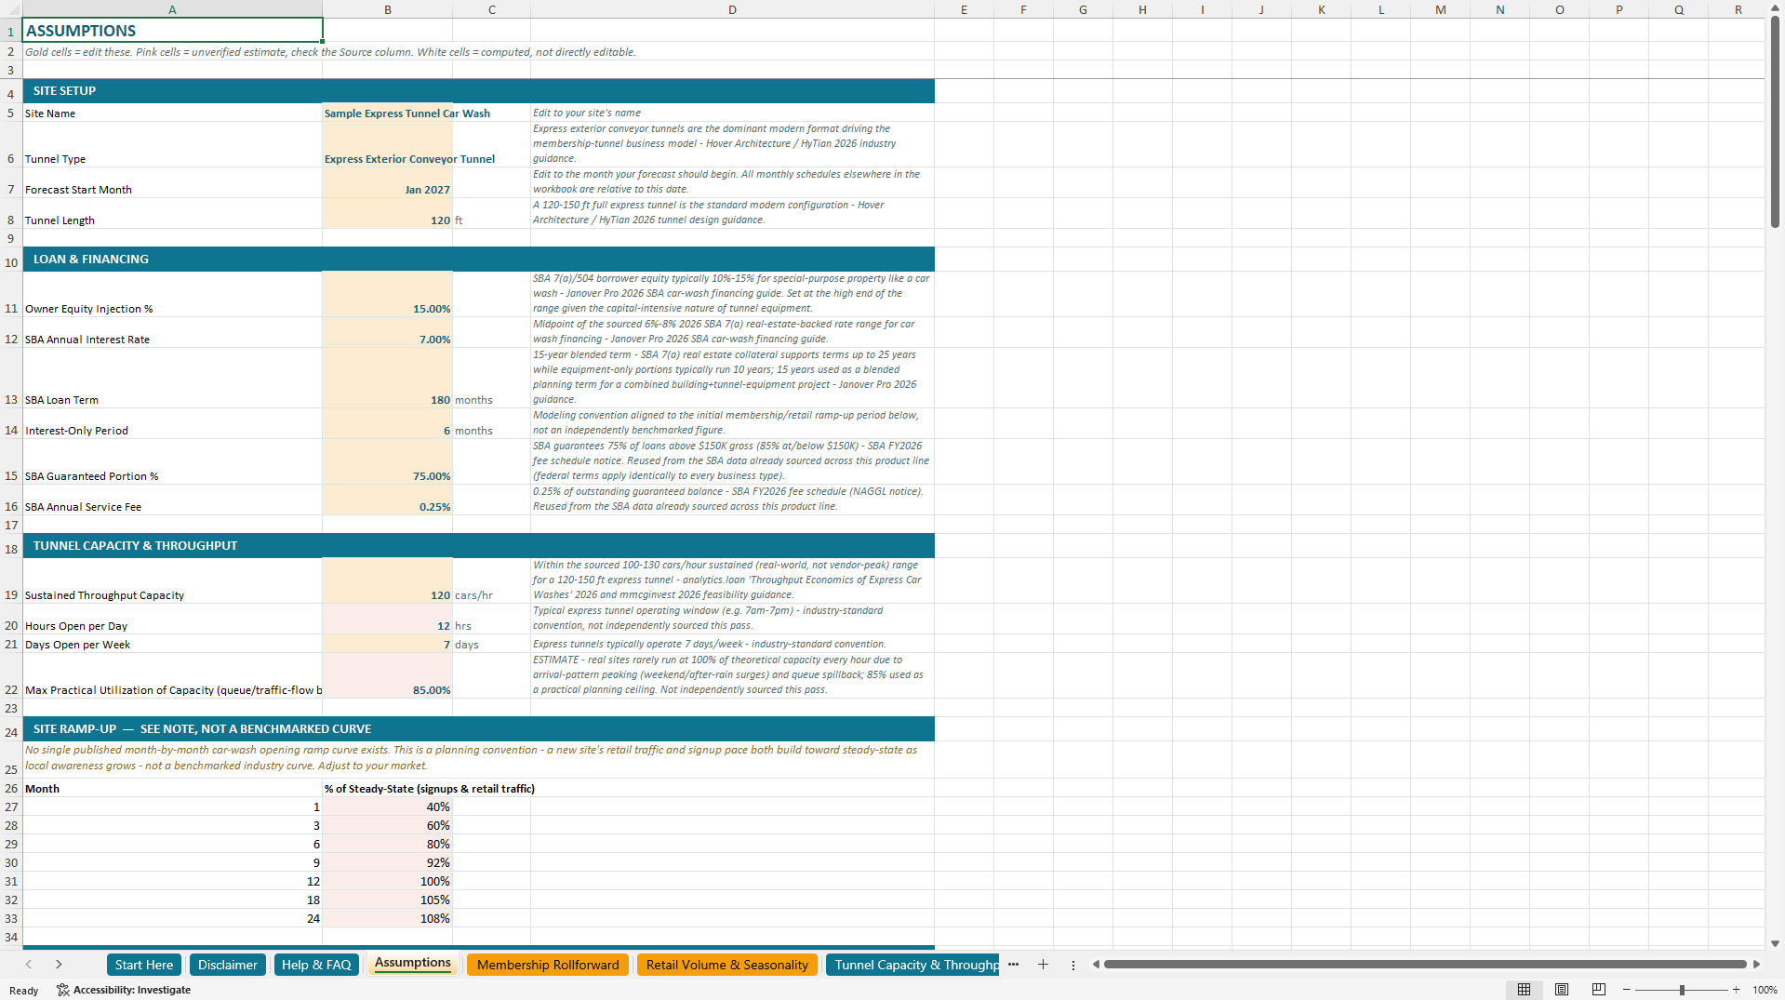
Task: Click the LOAN & FINANCING section header
Action: pos(478,259)
